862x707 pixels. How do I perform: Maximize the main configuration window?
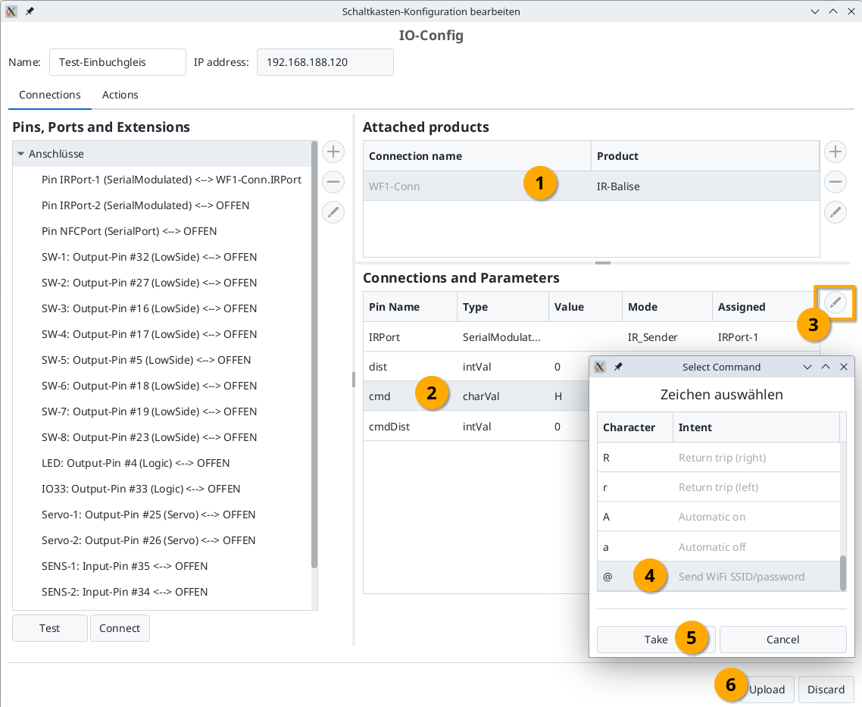[x=833, y=11]
